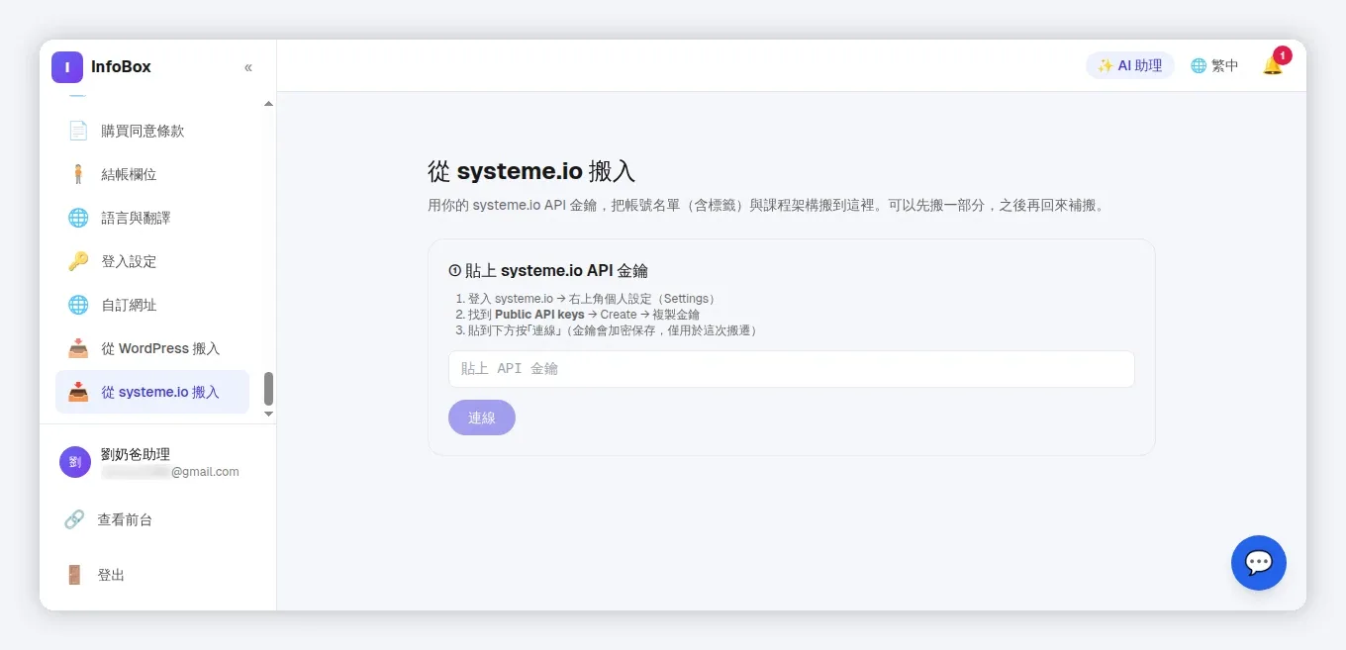Open 語言與翻譯 settings

[152, 218]
